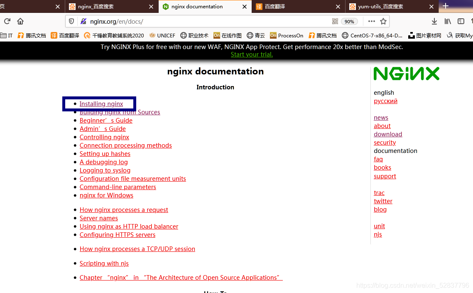The height and width of the screenshot is (293, 473).
Task: Open the Beginner's Guide link
Action: (x=106, y=121)
